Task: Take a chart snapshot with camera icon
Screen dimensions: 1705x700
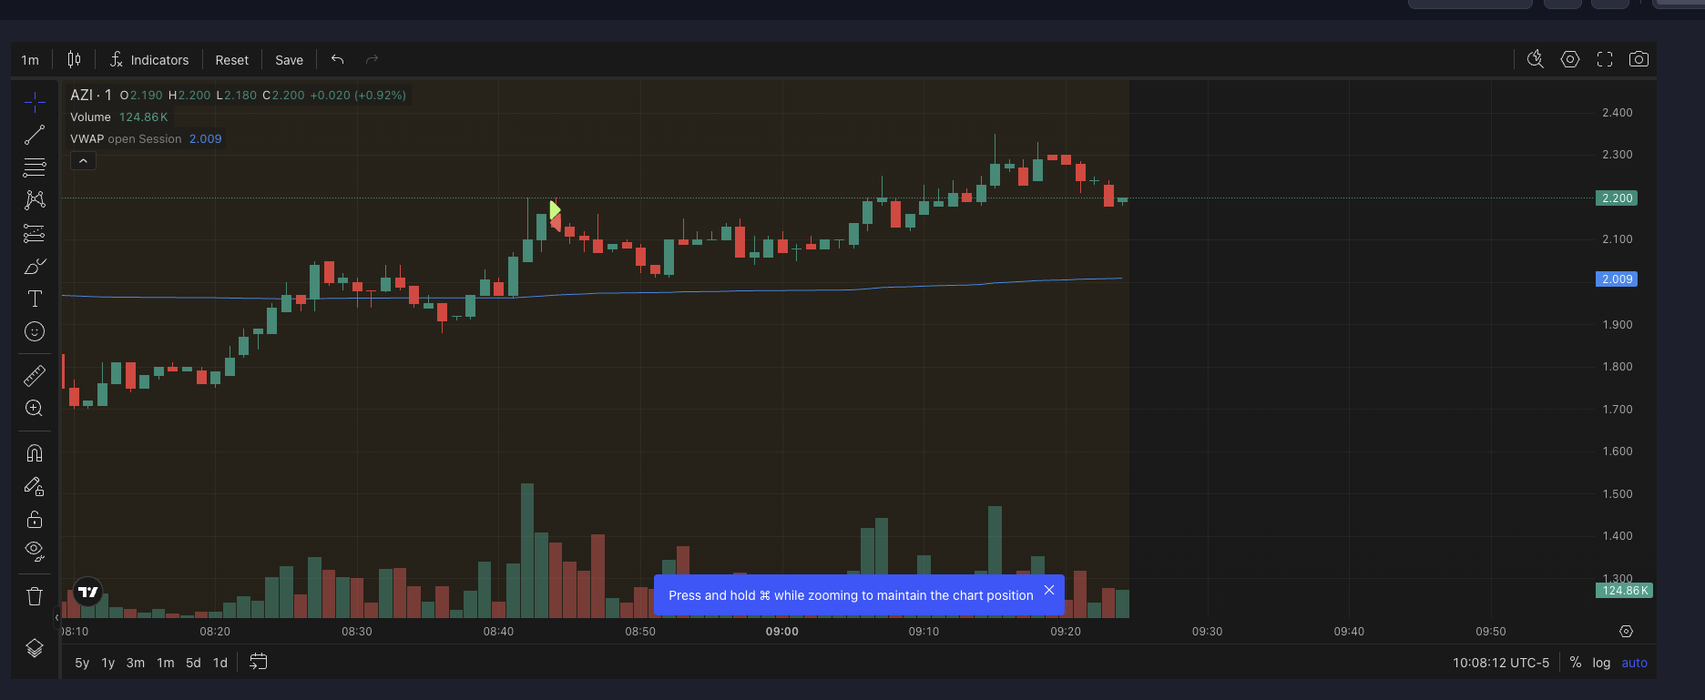Action: [1639, 59]
